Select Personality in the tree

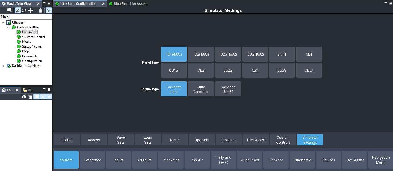[x=30, y=56]
